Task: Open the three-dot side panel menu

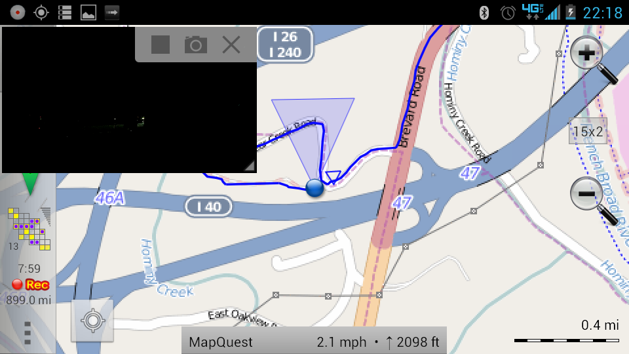Action: (28, 333)
